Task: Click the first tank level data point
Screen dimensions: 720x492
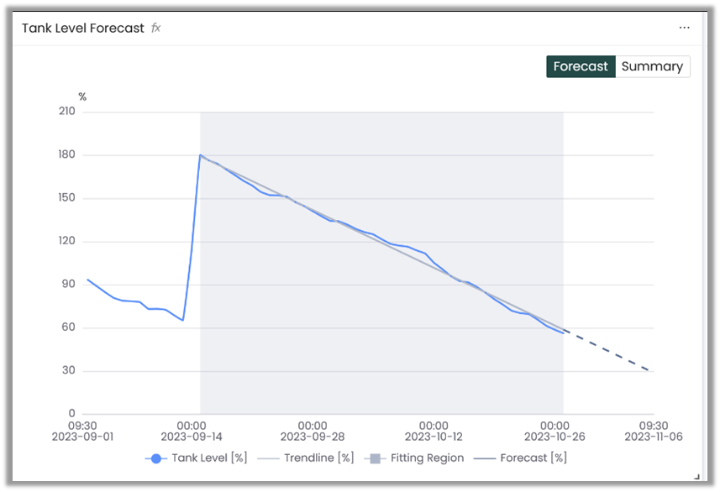Action: click(x=87, y=280)
